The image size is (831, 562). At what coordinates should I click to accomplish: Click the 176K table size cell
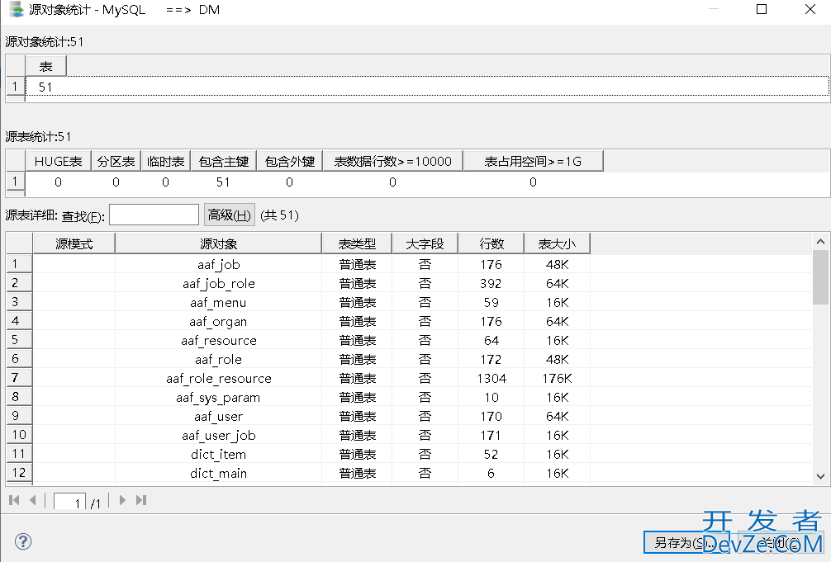click(557, 379)
